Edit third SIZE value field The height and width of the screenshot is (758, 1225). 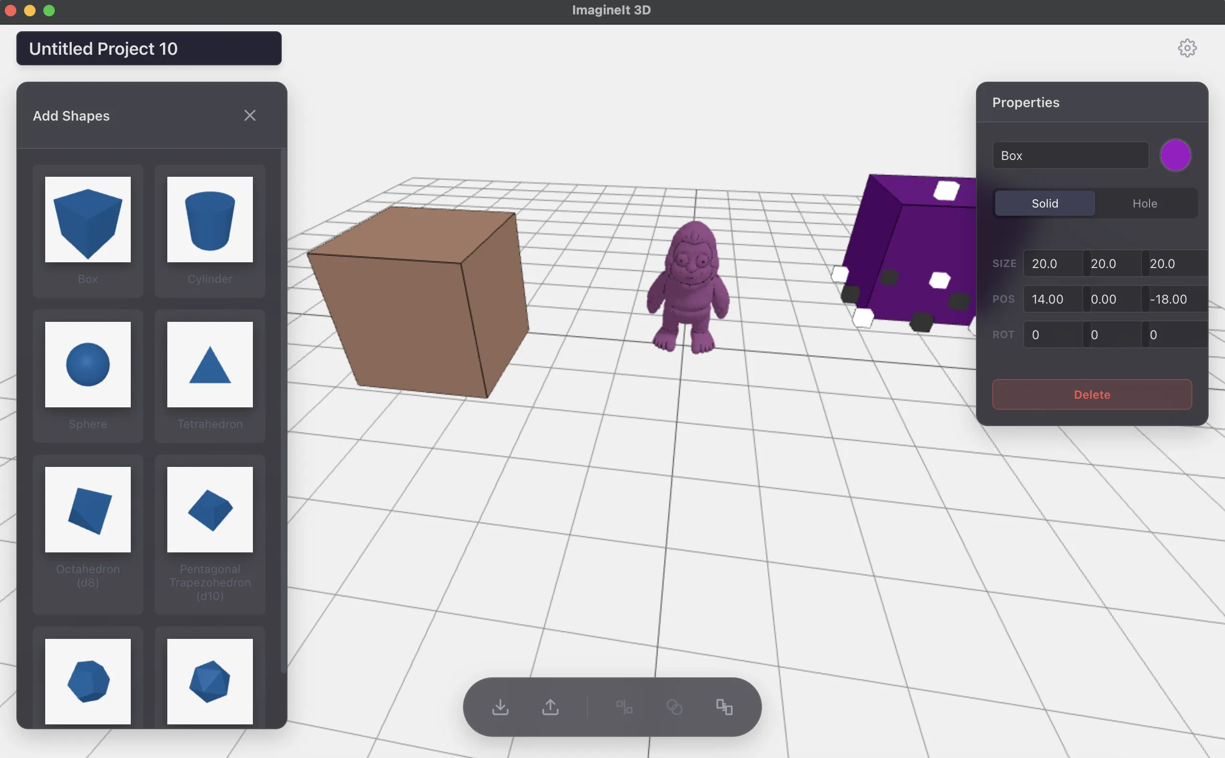tap(1175, 263)
